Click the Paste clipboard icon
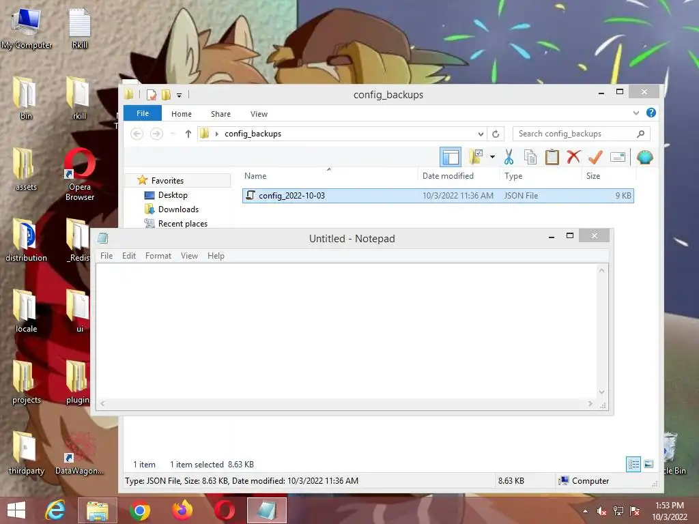 pos(552,157)
